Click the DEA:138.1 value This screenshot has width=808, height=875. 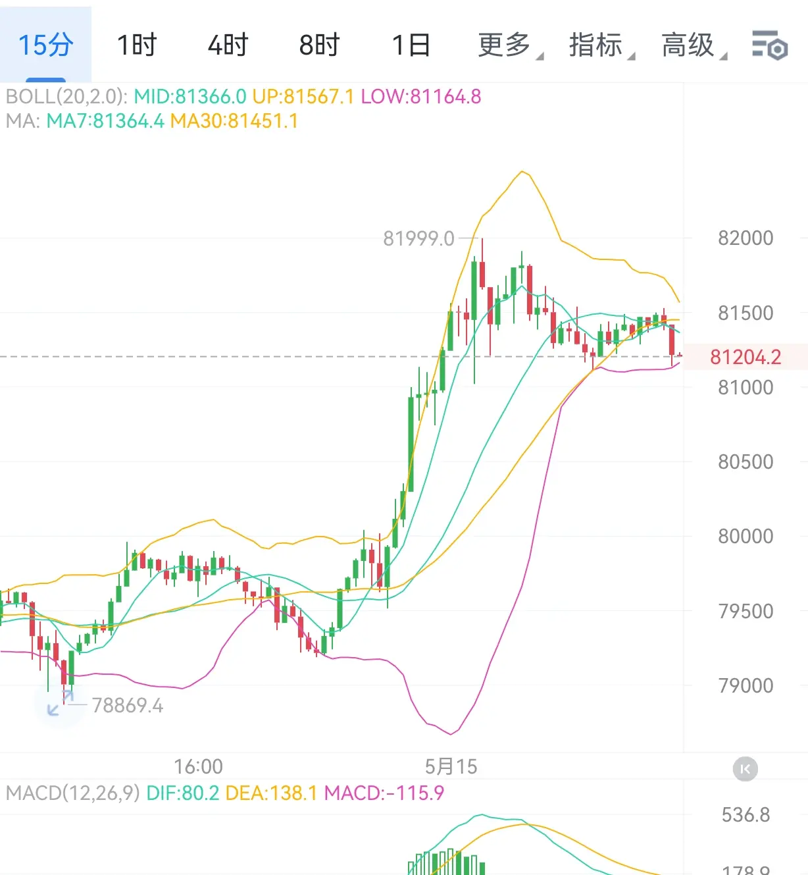click(271, 793)
